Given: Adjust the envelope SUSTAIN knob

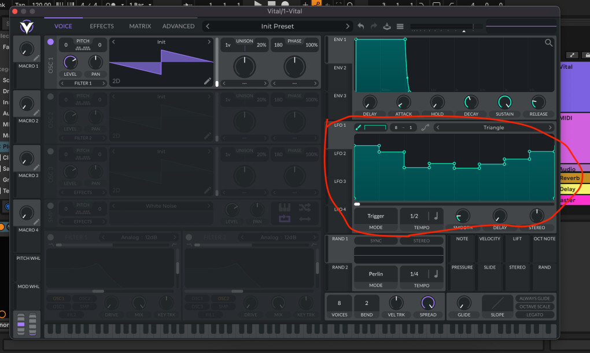Looking at the screenshot, I should tap(504, 102).
